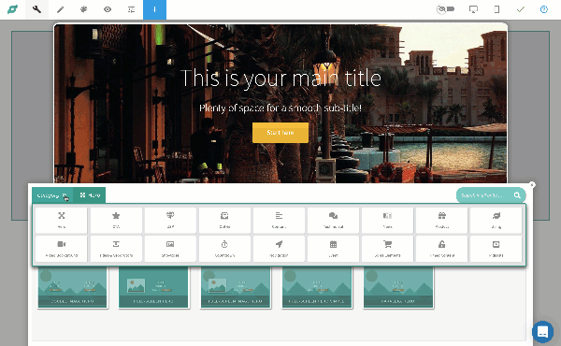
Task: Open the sliders adjustments icon
Action: (x=131, y=9)
